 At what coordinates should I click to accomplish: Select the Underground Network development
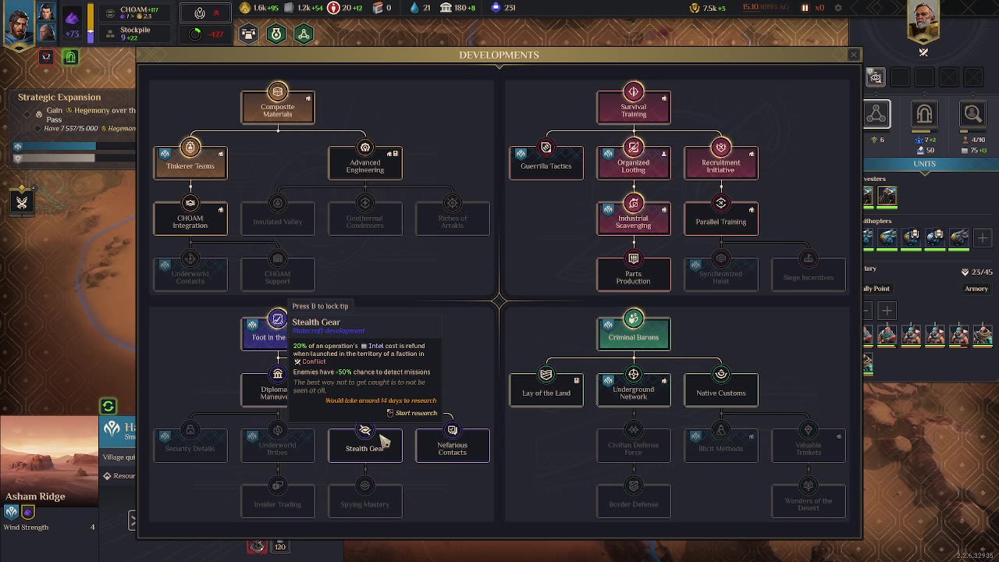click(634, 389)
